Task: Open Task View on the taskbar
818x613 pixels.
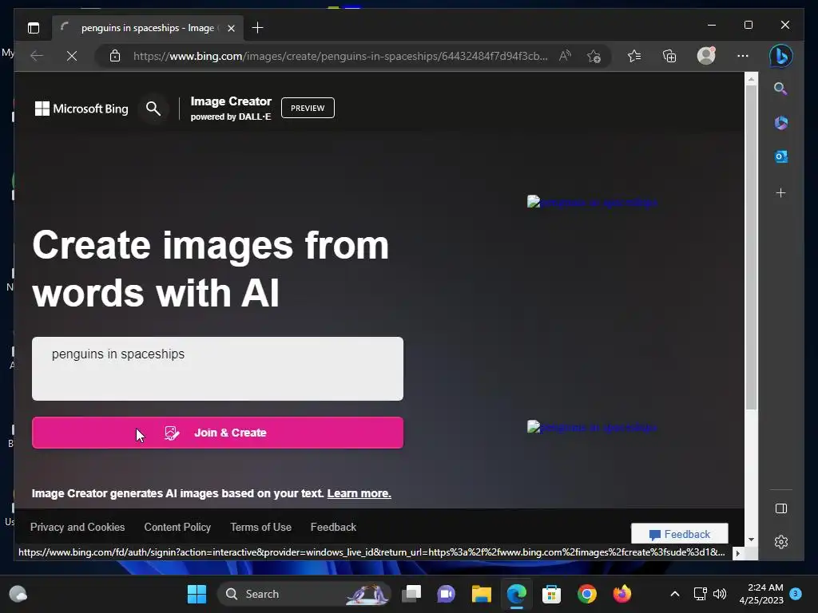Action: point(411,594)
